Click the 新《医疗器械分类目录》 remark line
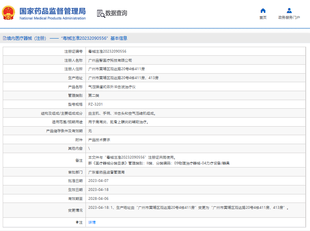This screenshot has height=231, width=310. coord(159,163)
